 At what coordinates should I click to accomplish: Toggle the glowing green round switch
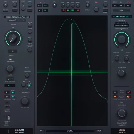pos(29,85)
